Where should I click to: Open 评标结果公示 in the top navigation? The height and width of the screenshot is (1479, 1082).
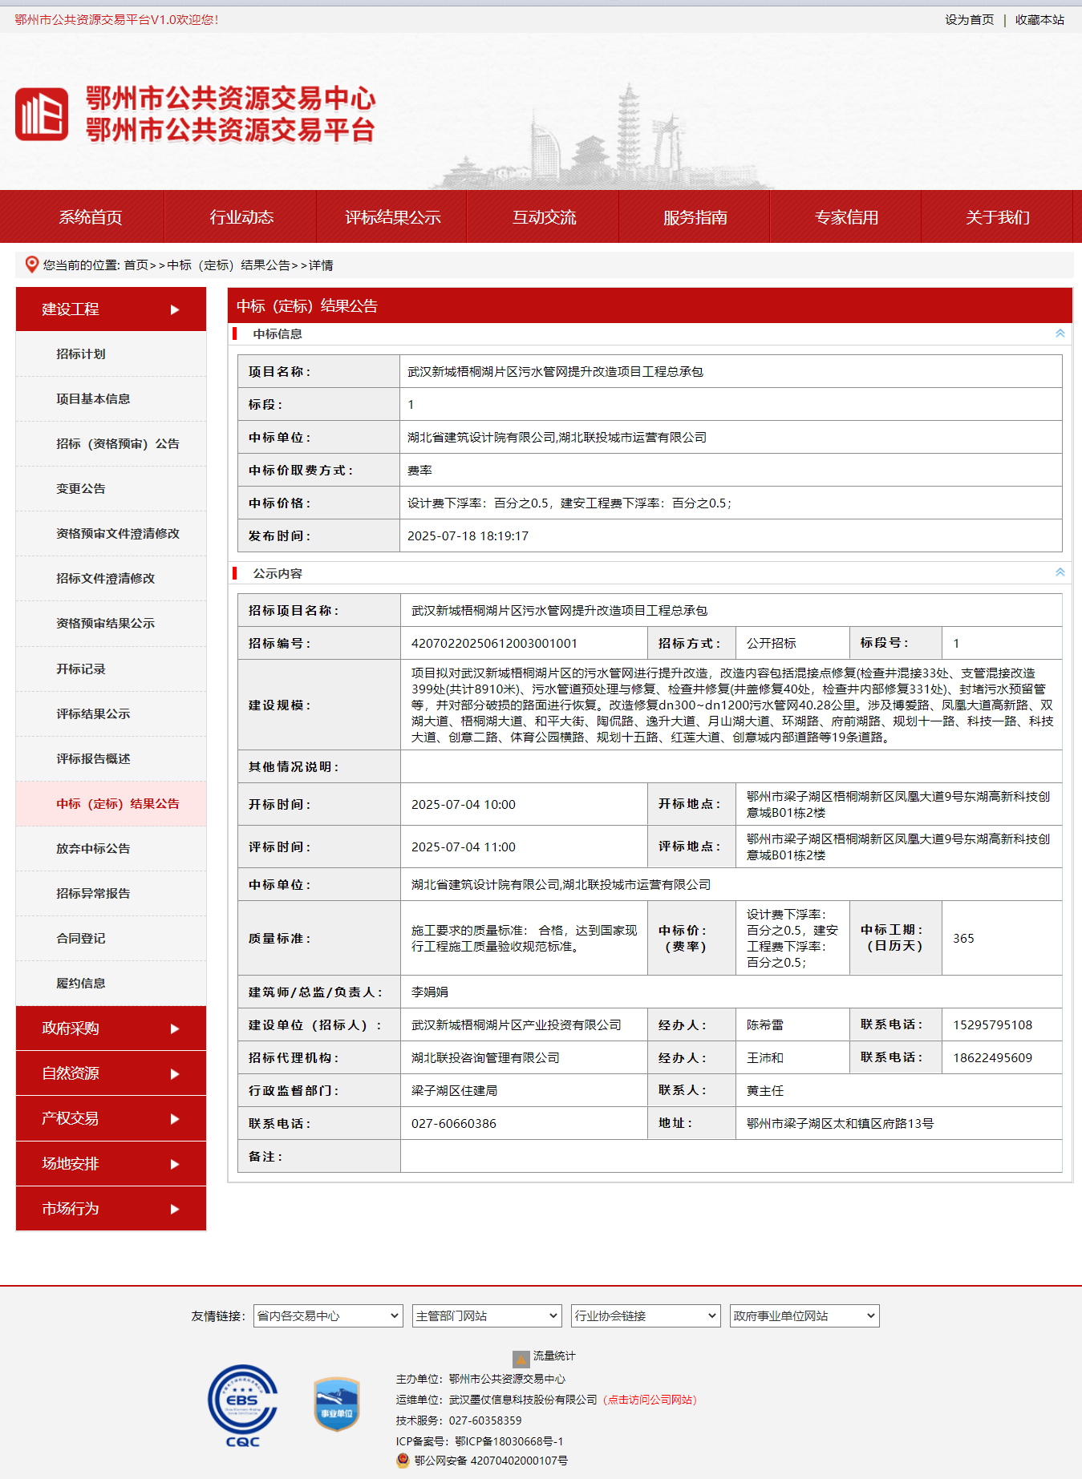[x=392, y=217]
